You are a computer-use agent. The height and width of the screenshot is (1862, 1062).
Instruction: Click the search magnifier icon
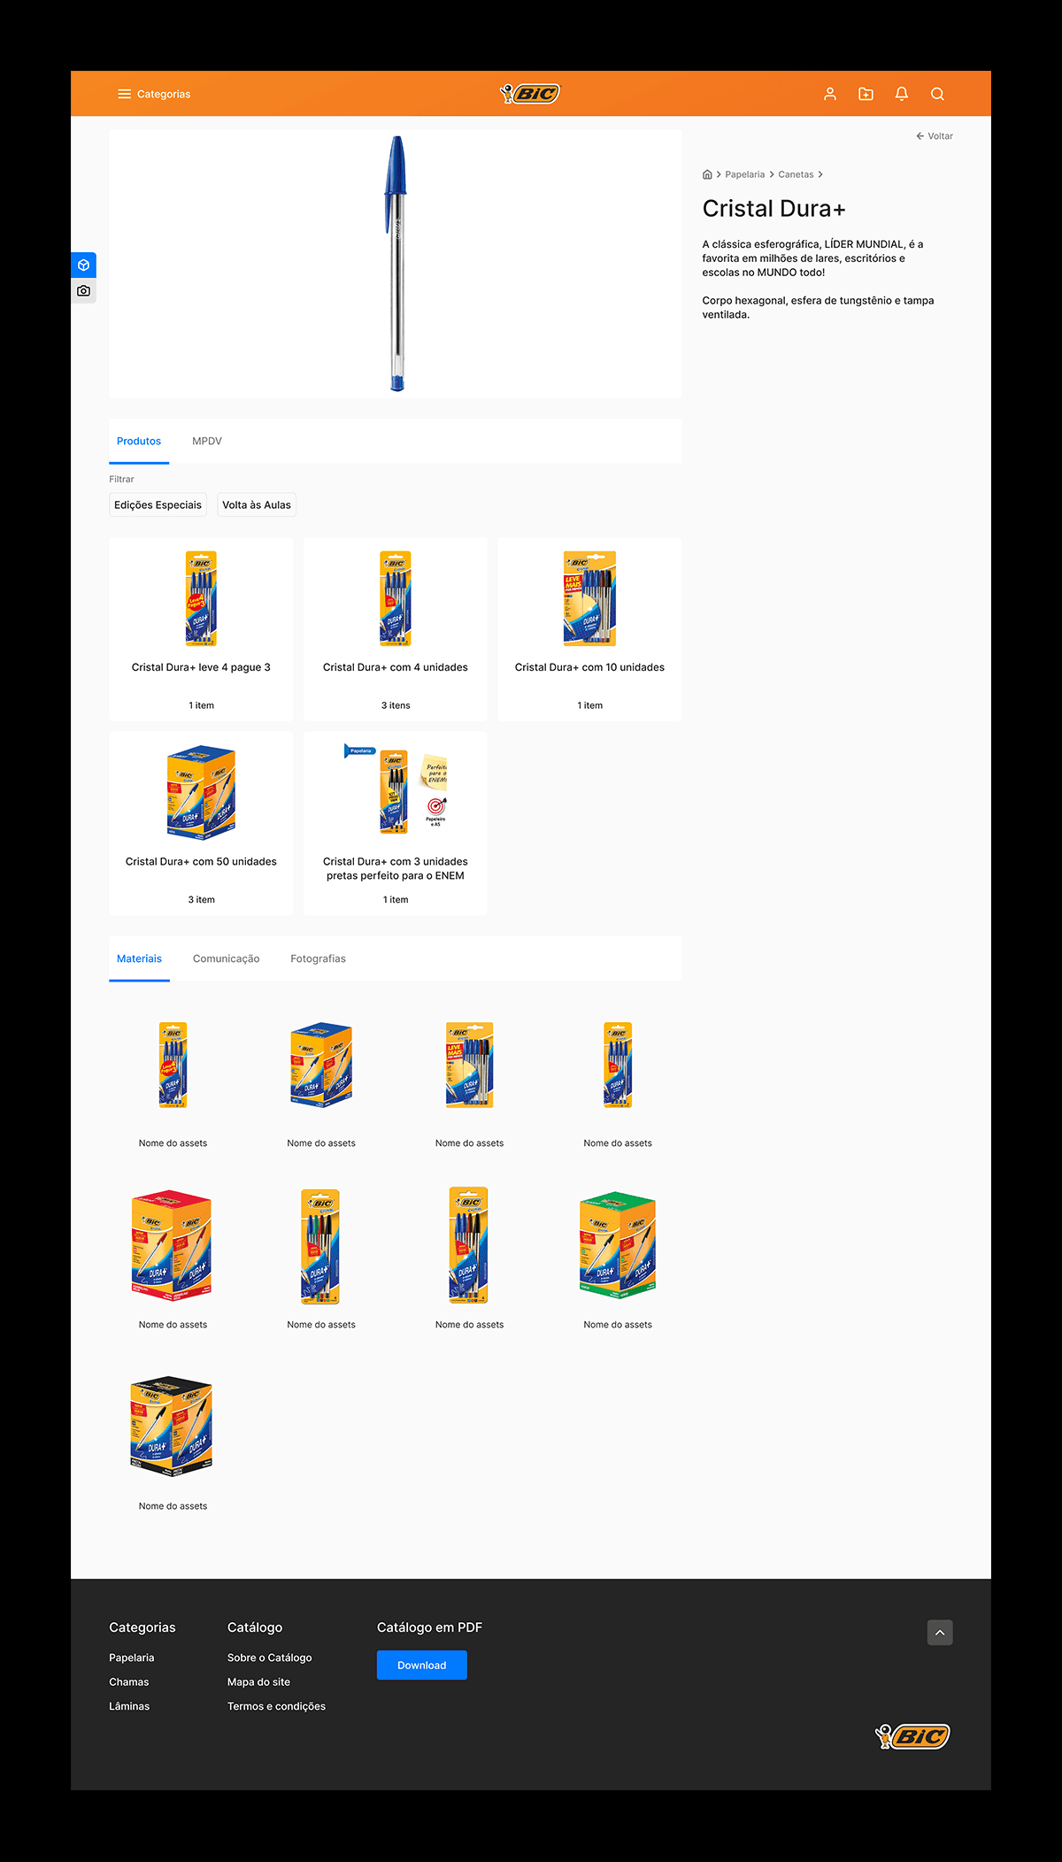(937, 94)
